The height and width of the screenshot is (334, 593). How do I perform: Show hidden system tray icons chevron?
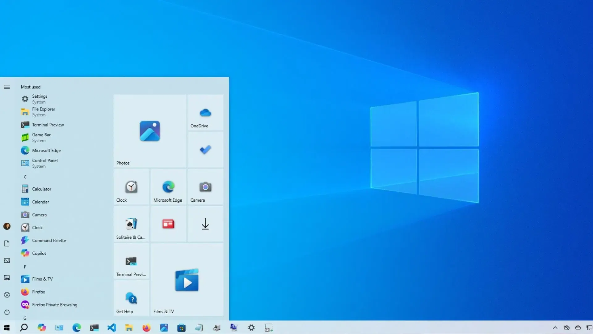coord(555,328)
